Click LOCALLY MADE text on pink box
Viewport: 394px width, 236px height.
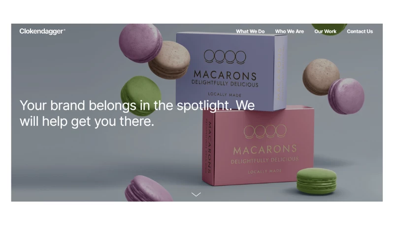(264, 171)
